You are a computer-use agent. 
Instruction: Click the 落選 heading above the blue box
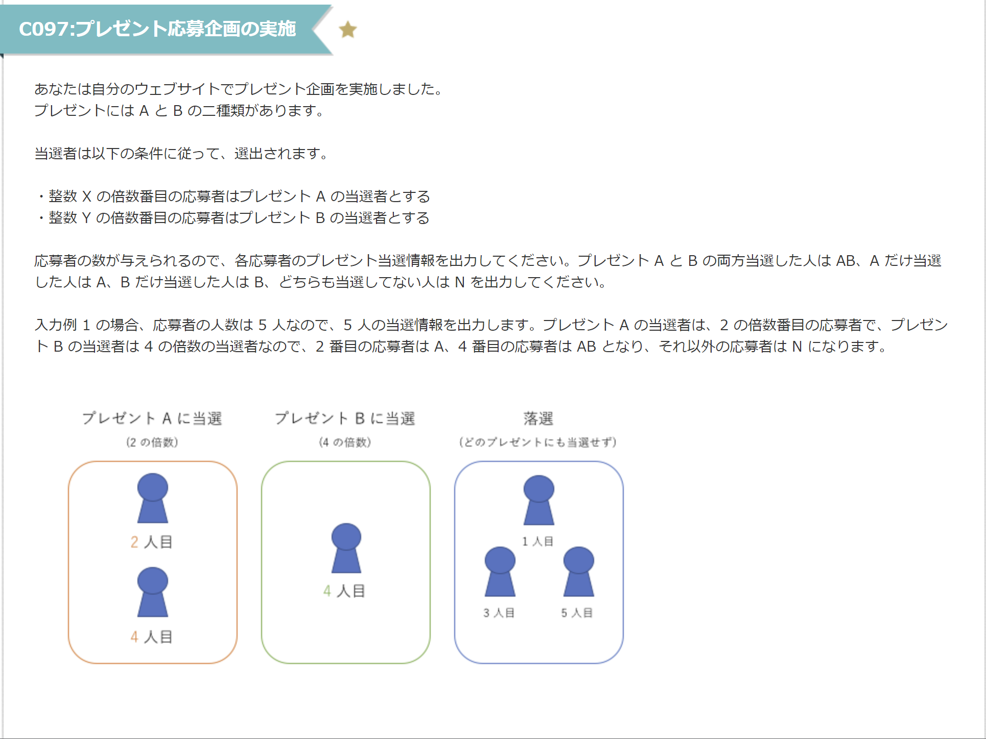538,418
